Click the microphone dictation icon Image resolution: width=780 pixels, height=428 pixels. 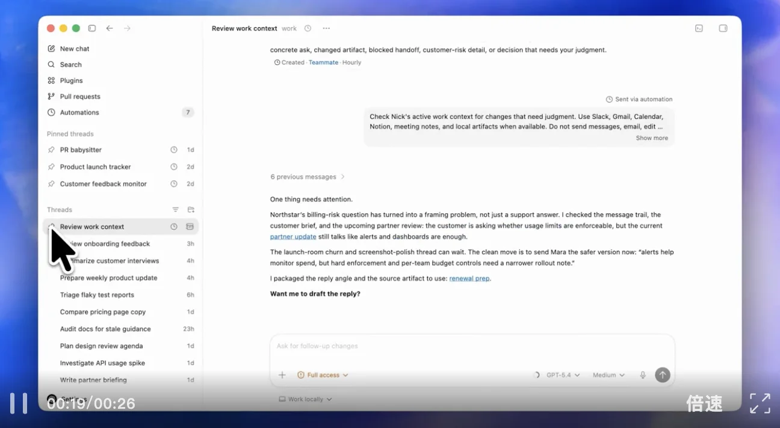[x=643, y=375]
